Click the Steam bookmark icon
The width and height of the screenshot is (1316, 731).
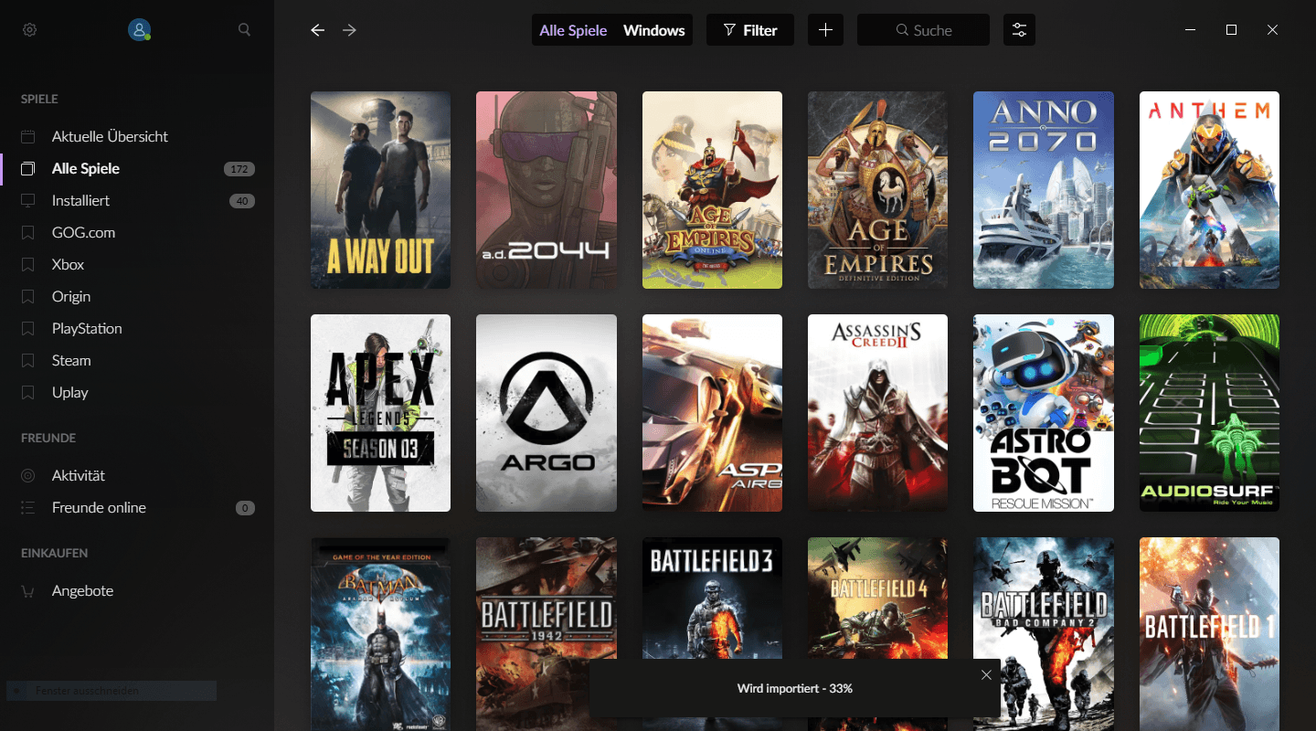click(x=28, y=360)
